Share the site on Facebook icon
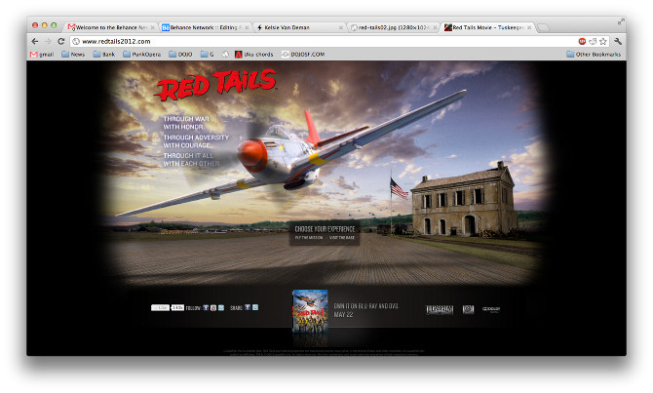This screenshot has height=393, width=653. [x=248, y=307]
